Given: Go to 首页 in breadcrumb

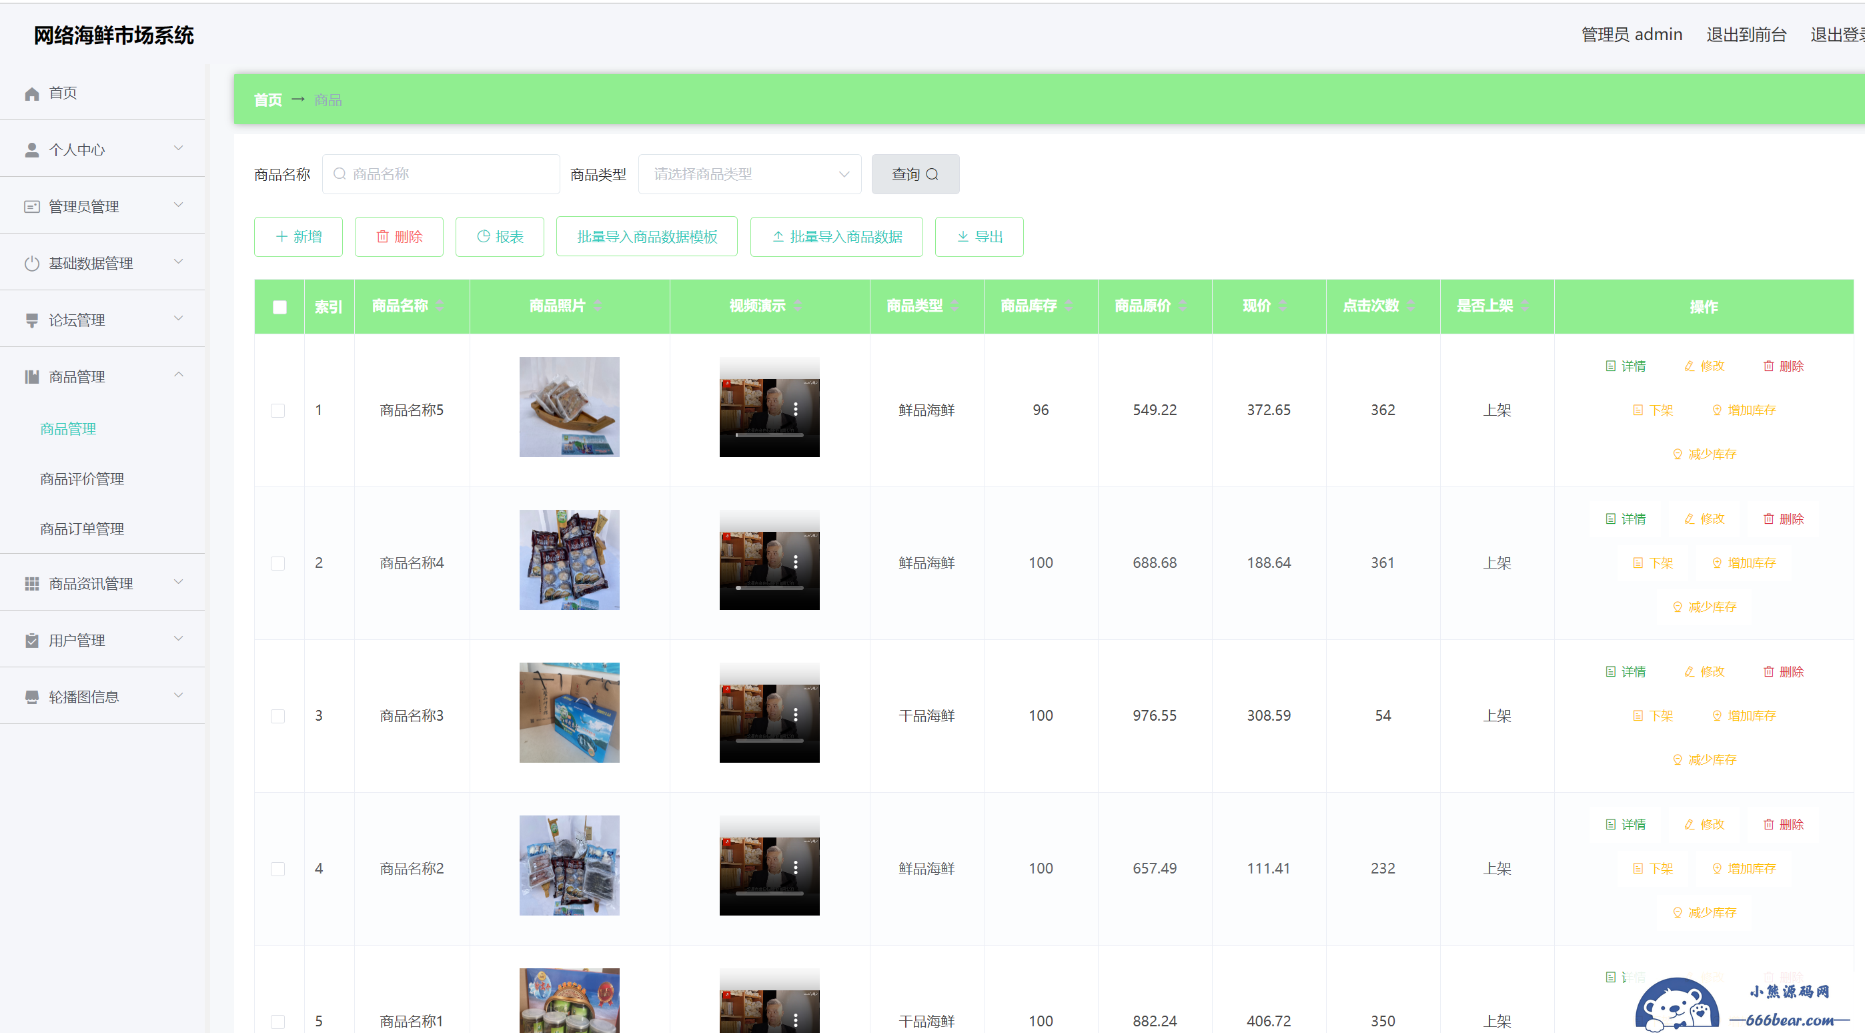Looking at the screenshot, I should tap(268, 100).
